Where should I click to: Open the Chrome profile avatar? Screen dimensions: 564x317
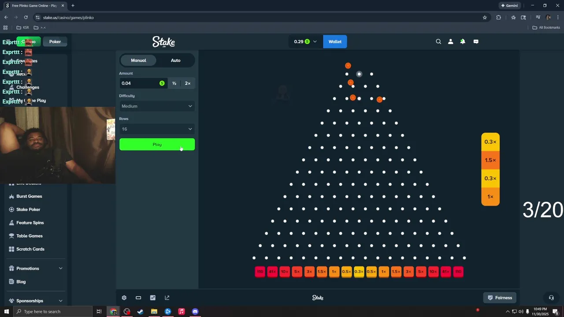click(x=548, y=17)
